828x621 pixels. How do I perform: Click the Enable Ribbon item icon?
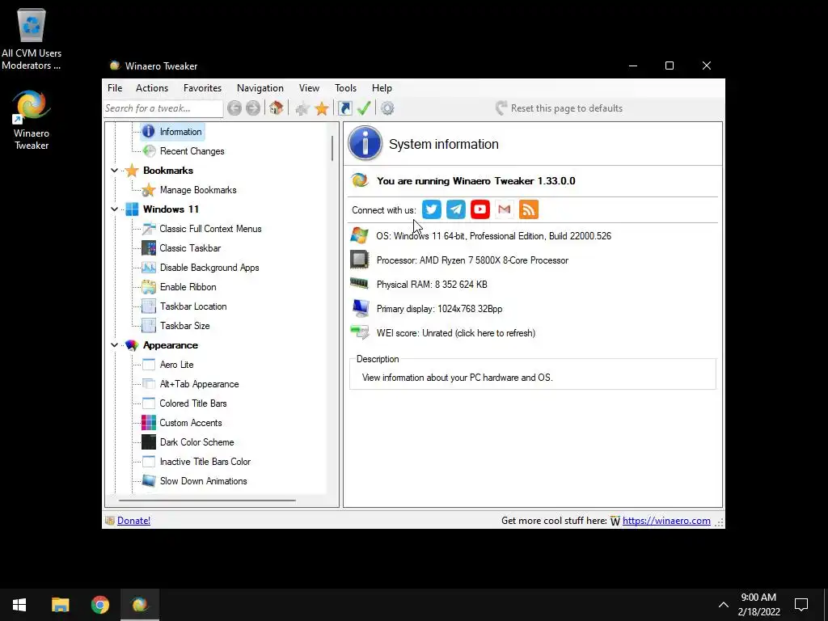[149, 287]
